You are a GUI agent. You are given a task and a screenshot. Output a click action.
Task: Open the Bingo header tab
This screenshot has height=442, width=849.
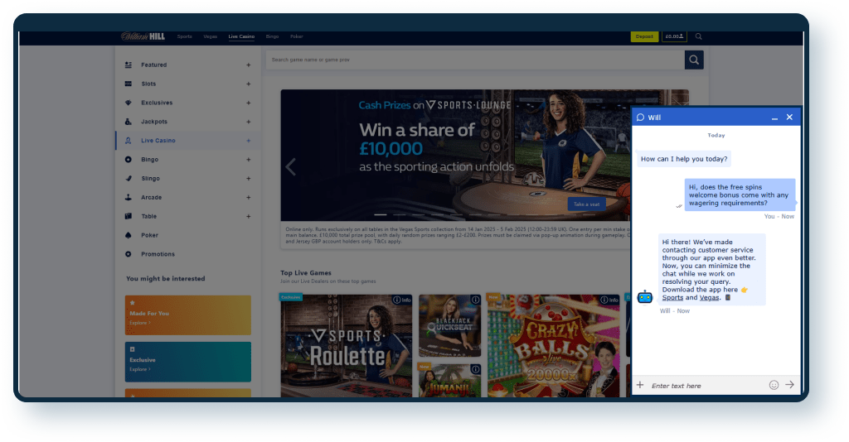pyautogui.click(x=272, y=36)
